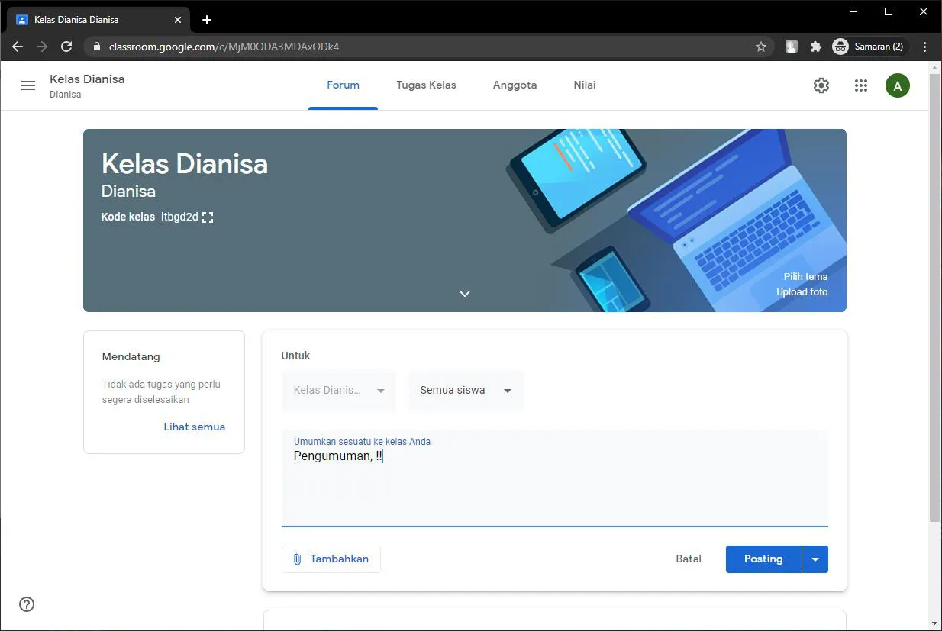Open the main navigation hamburger menu
942x631 pixels.
coord(28,85)
